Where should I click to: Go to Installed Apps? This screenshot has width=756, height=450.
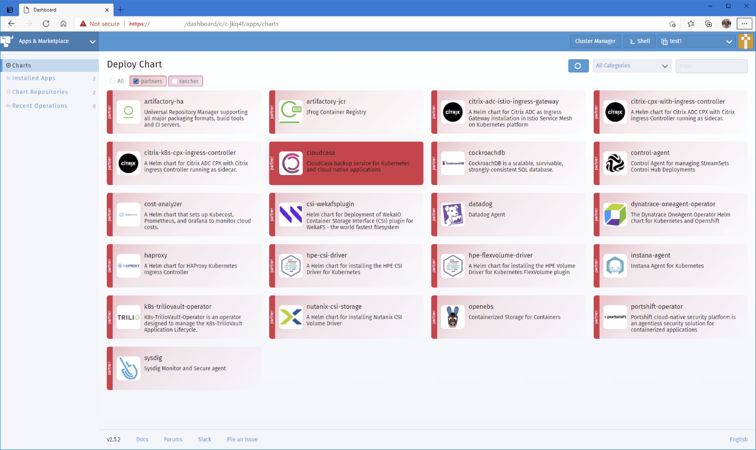point(50,78)
